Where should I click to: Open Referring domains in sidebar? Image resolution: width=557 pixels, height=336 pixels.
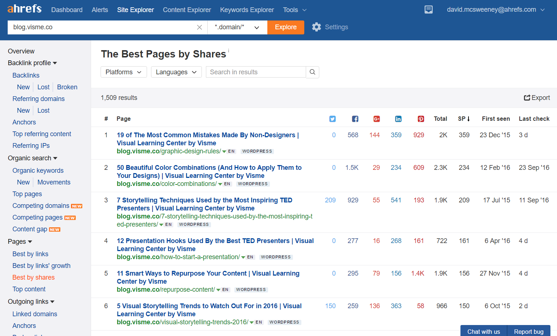[38, 99]
